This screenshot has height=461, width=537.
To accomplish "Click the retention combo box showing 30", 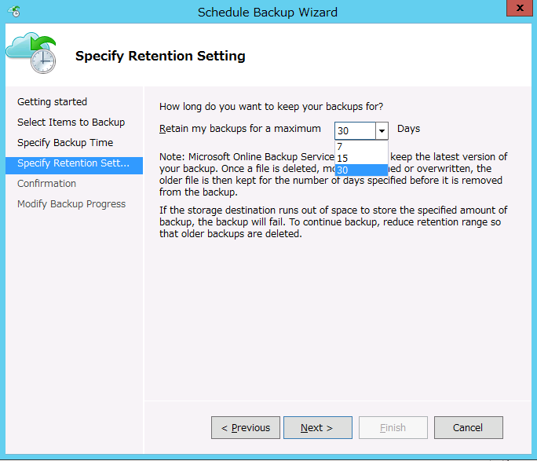I will (x=354, y=131).
